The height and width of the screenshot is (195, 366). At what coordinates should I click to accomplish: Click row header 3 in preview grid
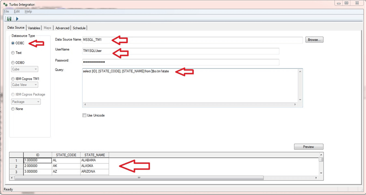tap(16, 172)
